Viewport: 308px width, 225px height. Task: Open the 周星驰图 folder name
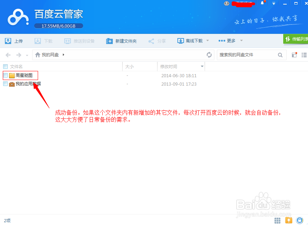[24, 75]
